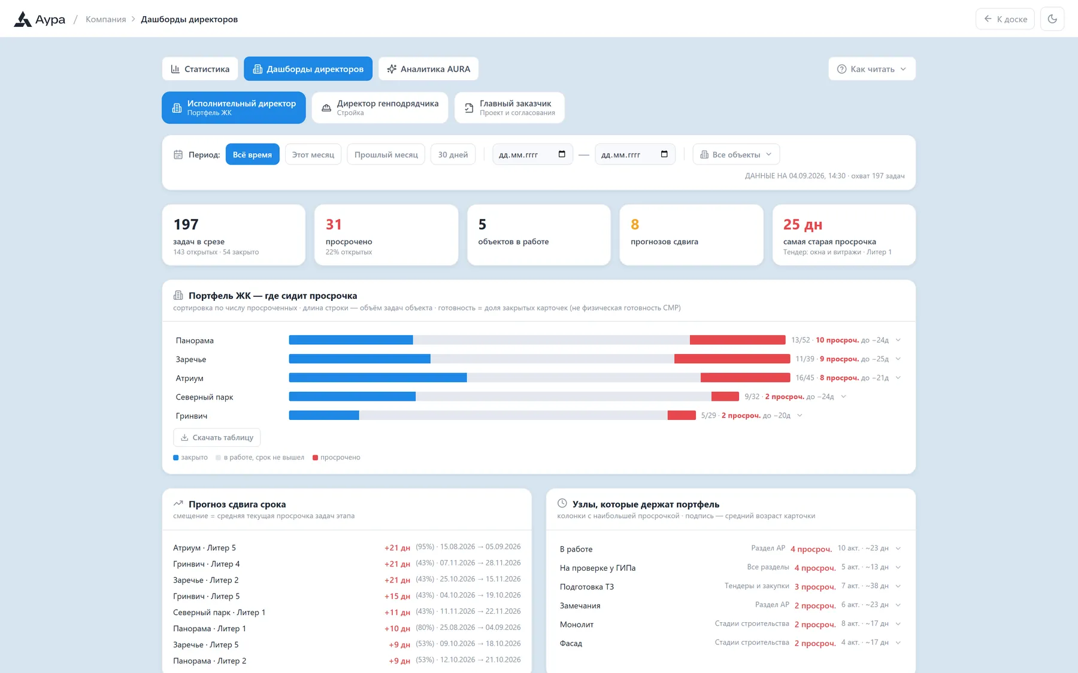Screen dimensions: 1078x673
Task: Click the К доске back button
Action: [1005, 19]
